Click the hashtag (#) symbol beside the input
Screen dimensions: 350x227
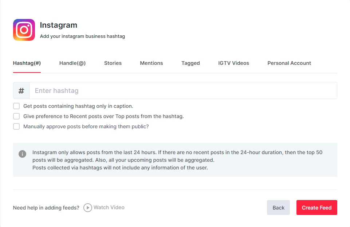coord(21,90)
